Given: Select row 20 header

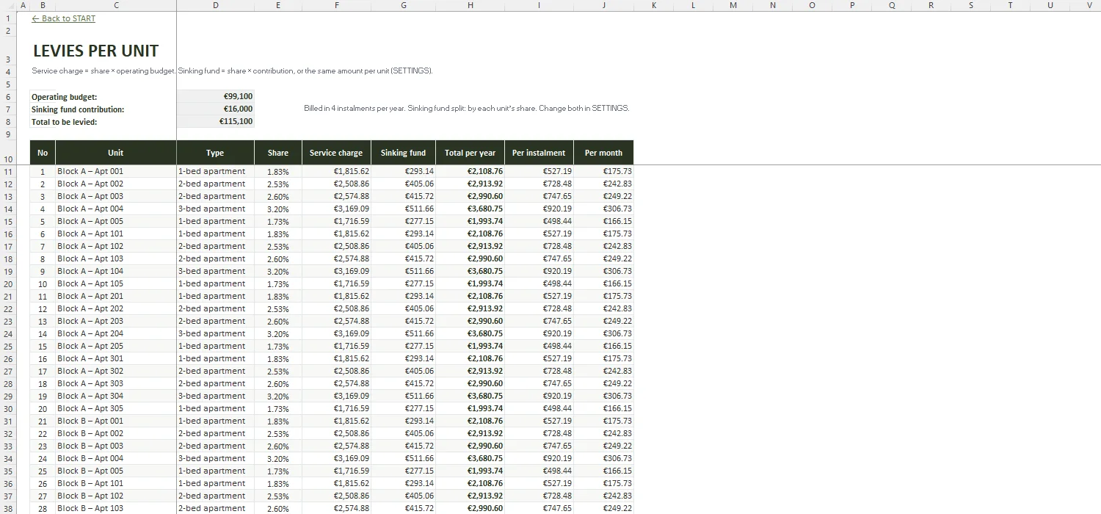Looking at the screenshot, I should (8, 283).
